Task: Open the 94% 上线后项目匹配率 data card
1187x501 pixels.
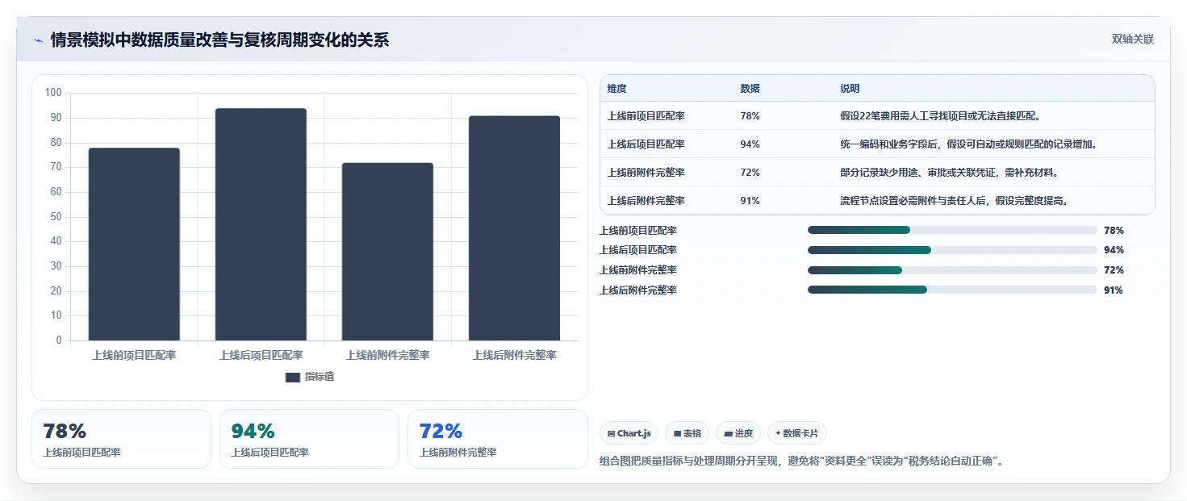Action: 309,439
